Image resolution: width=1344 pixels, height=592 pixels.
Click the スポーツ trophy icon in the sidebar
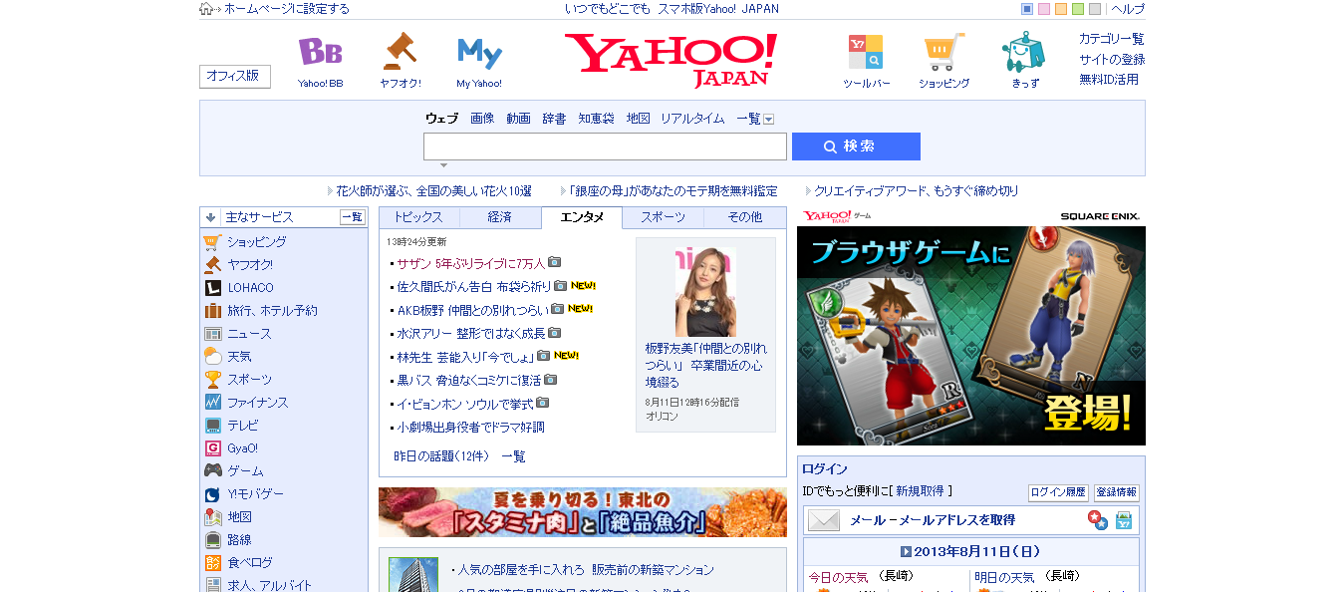(212, 380)
